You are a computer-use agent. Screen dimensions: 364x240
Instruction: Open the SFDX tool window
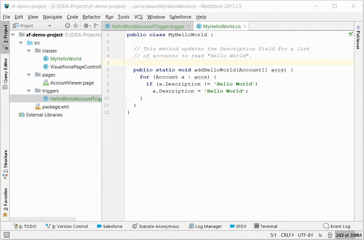click(x=238, y=226)
